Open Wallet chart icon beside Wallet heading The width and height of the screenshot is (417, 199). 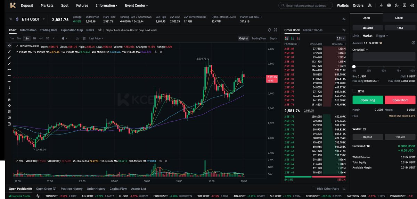pos(364,129)
